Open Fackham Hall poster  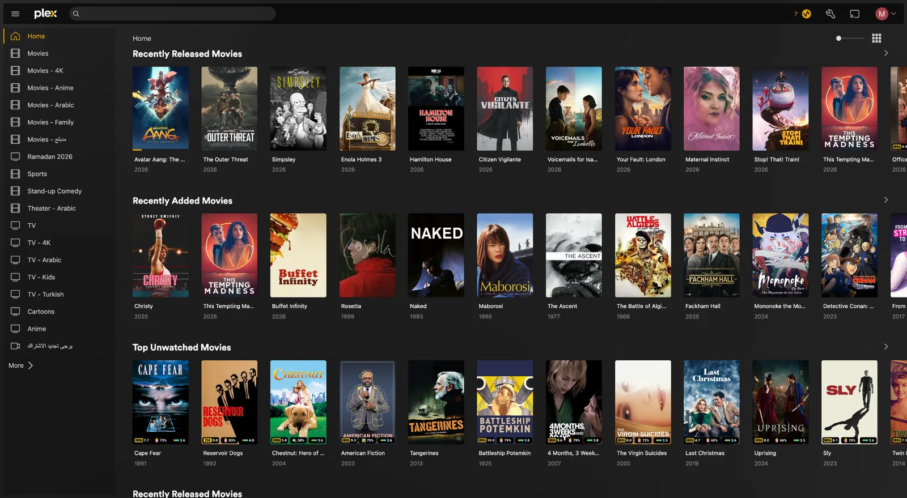click(x=711, y=256)
